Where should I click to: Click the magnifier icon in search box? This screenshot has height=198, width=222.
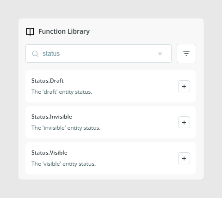(35, 54)
